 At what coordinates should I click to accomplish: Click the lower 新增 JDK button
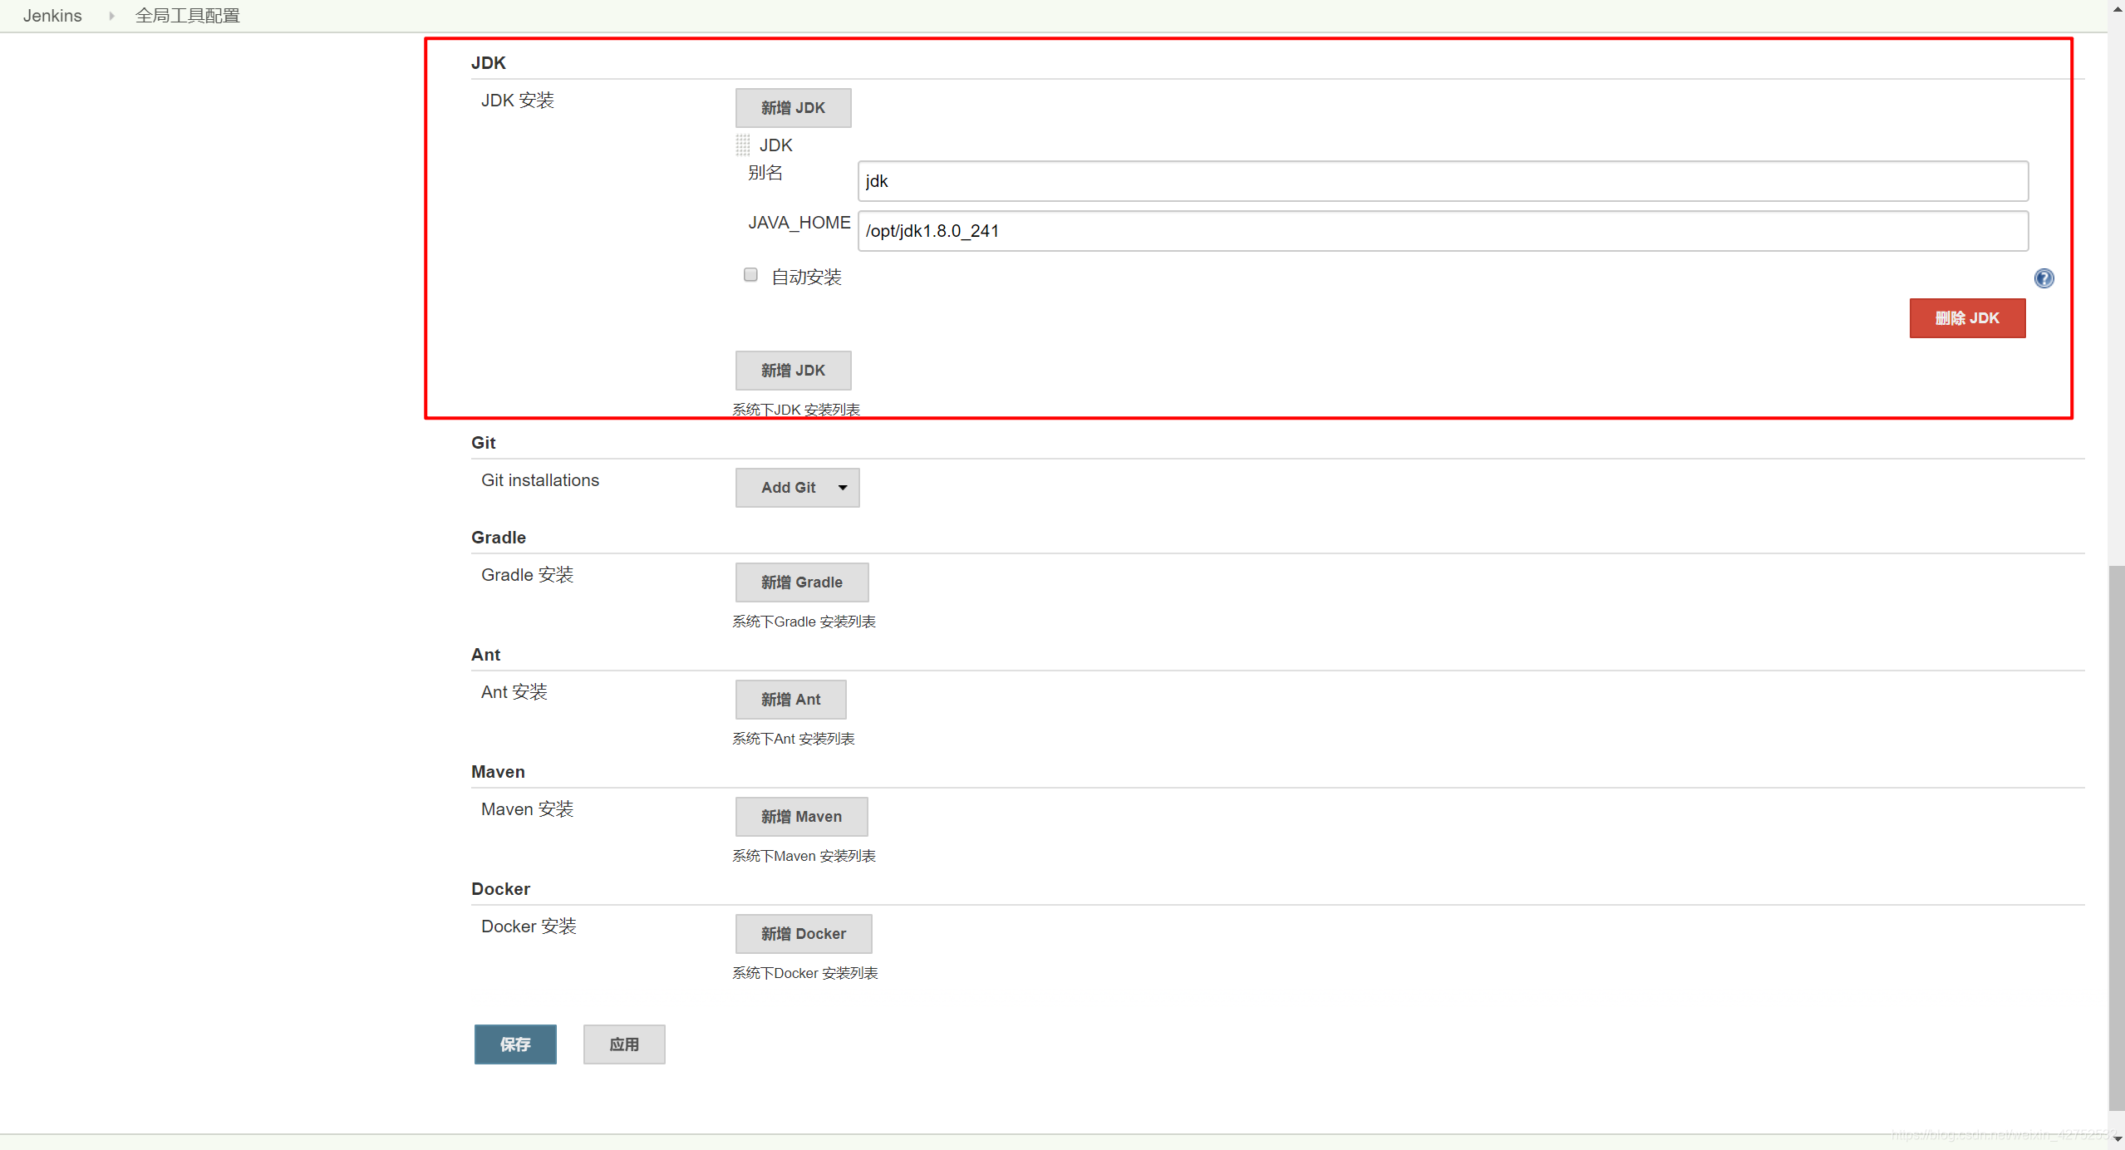pyautogui.click(x=793, y=371)
